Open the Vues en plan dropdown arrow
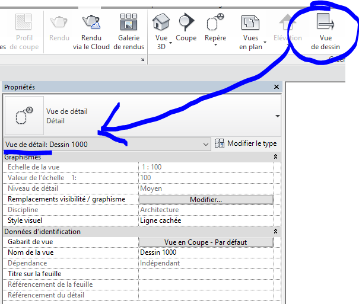 265,42
